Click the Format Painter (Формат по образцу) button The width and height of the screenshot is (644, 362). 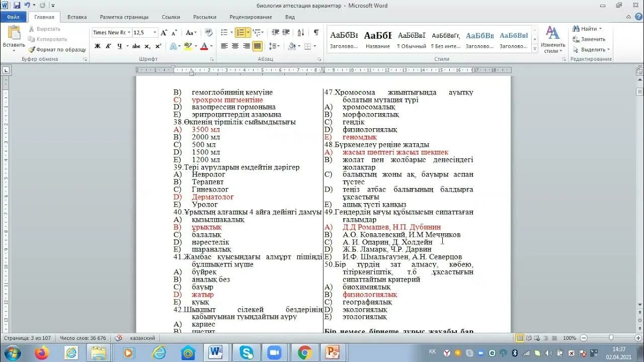click(57, 50)
